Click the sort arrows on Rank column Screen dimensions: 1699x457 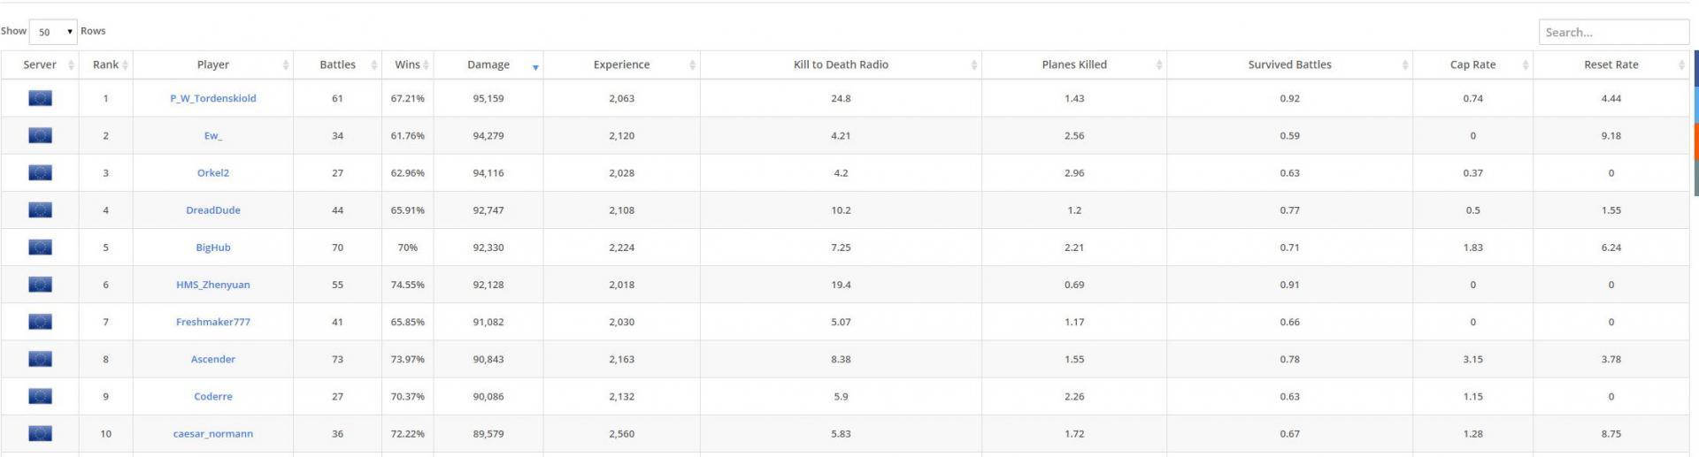tap(125, 65)
